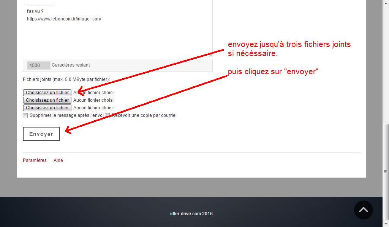Screen dimensions: 389x227
Task: Click the 'Recevoir une copie par courriel' label
Action: [144, 115]
